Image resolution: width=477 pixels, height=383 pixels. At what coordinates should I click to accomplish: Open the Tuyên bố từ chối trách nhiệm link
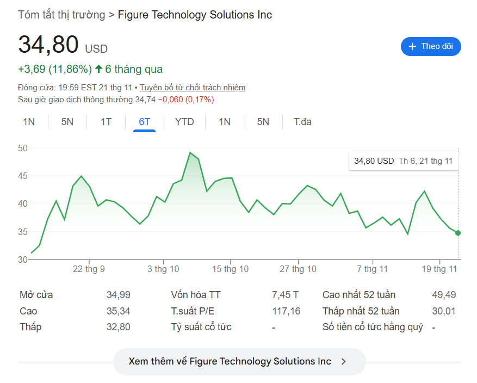[193, 88]
